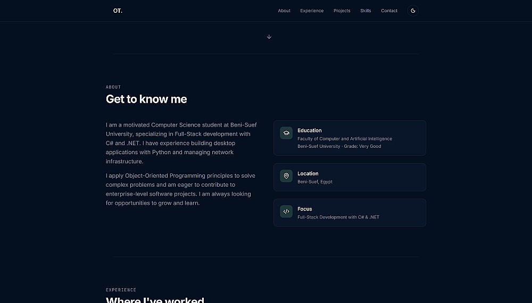Click the map pin Location icon
532x303 pixels.
point(286,176)
